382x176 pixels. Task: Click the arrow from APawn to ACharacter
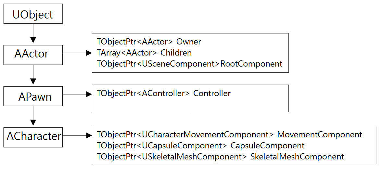pyautogui.click(x=33, y=116)
